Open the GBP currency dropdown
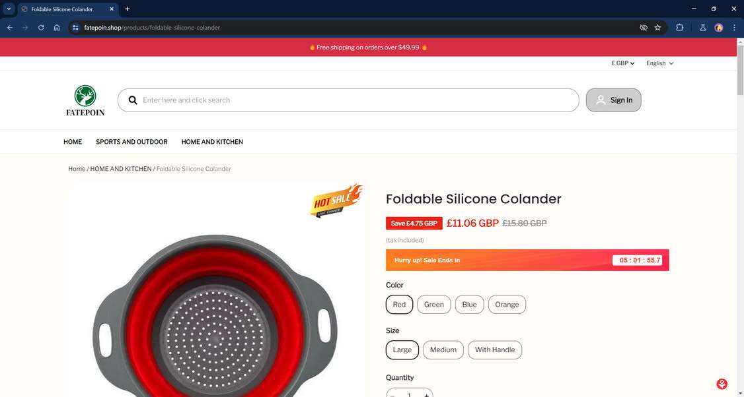744x397 pixels. [622, 63]
